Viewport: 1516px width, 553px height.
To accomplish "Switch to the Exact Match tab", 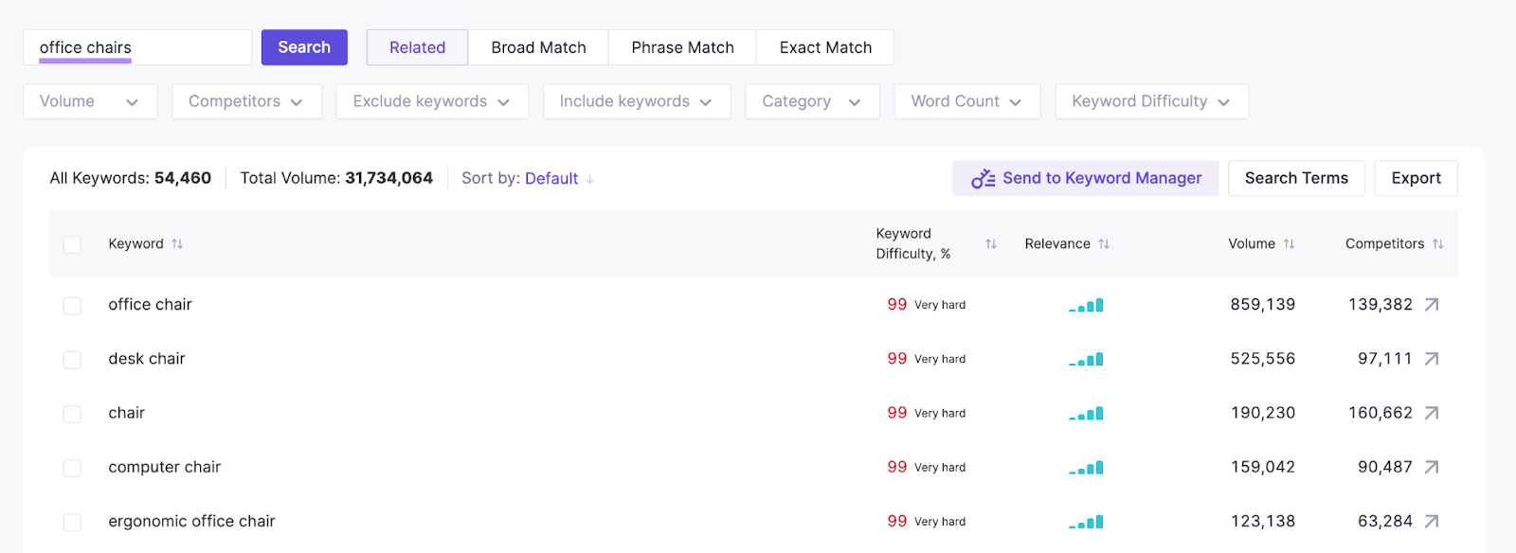I will (824, 47).
